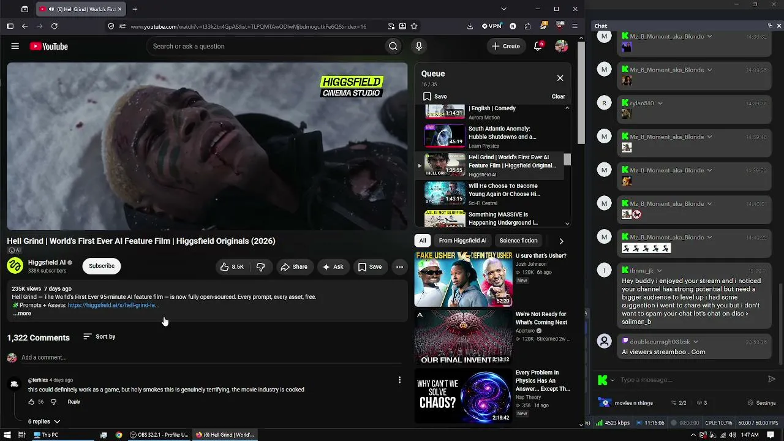Dislike the @ferhles comment
Image resolution: width=784 pixels, height=441 pixels.
pos(53,402)
